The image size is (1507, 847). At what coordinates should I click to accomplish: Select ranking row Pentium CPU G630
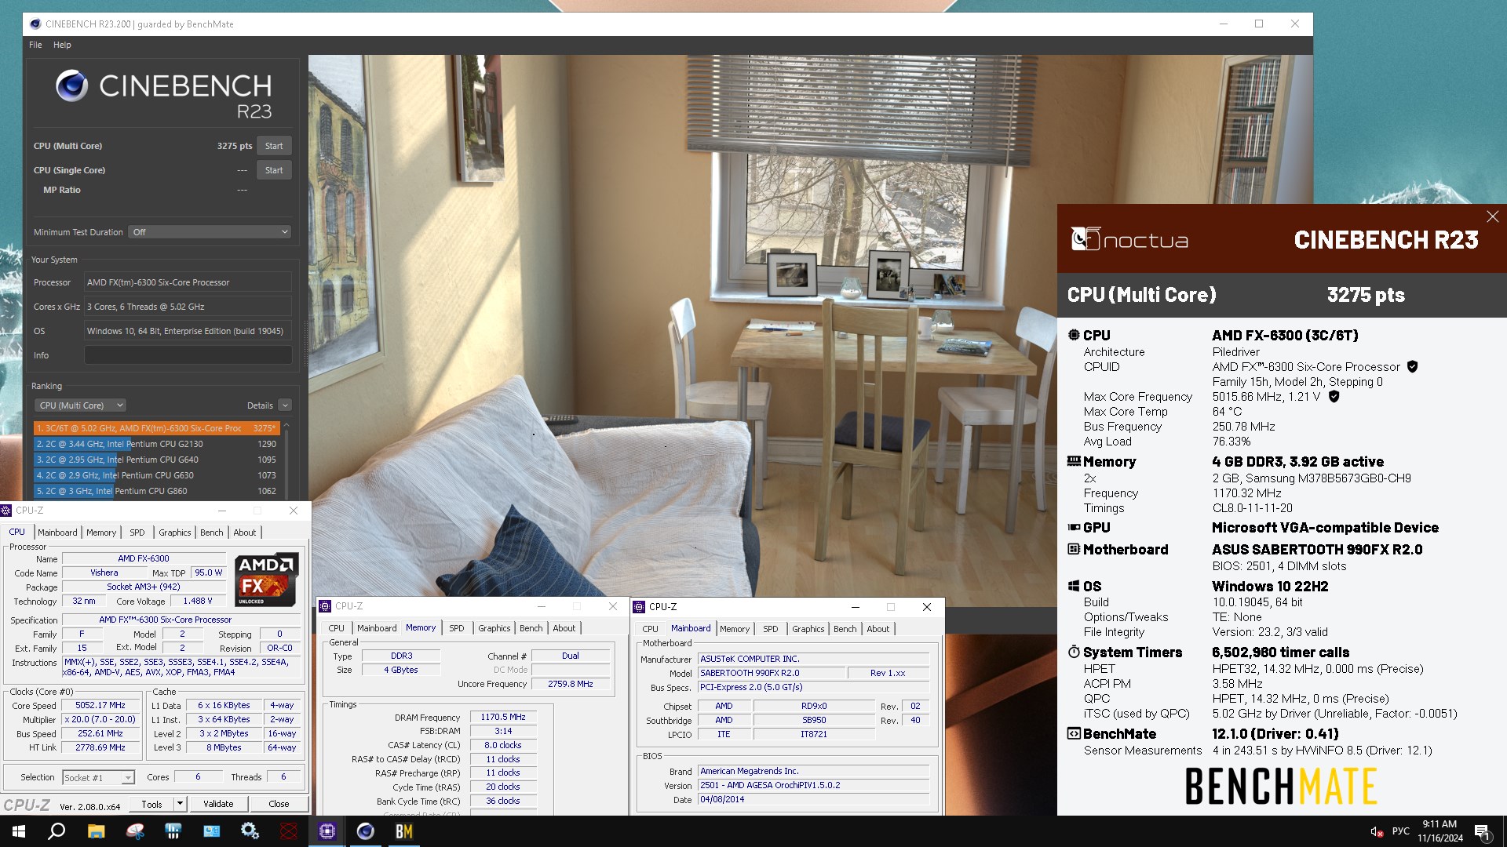156,475
